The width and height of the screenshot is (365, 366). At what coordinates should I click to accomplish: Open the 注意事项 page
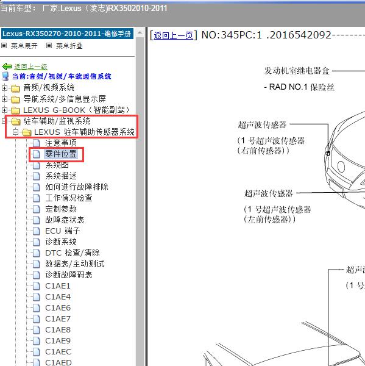tap(61, 143)
